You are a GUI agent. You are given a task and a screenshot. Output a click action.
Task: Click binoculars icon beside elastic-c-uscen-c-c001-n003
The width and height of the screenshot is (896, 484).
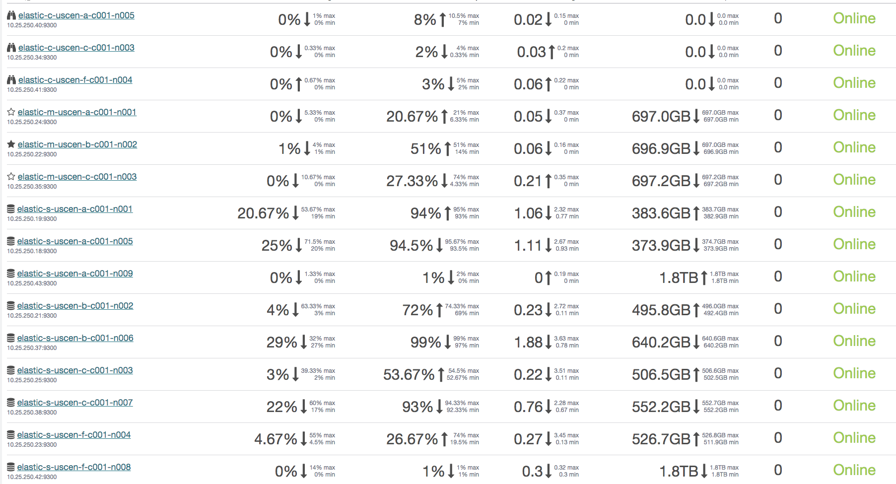[x=11, y=48]
